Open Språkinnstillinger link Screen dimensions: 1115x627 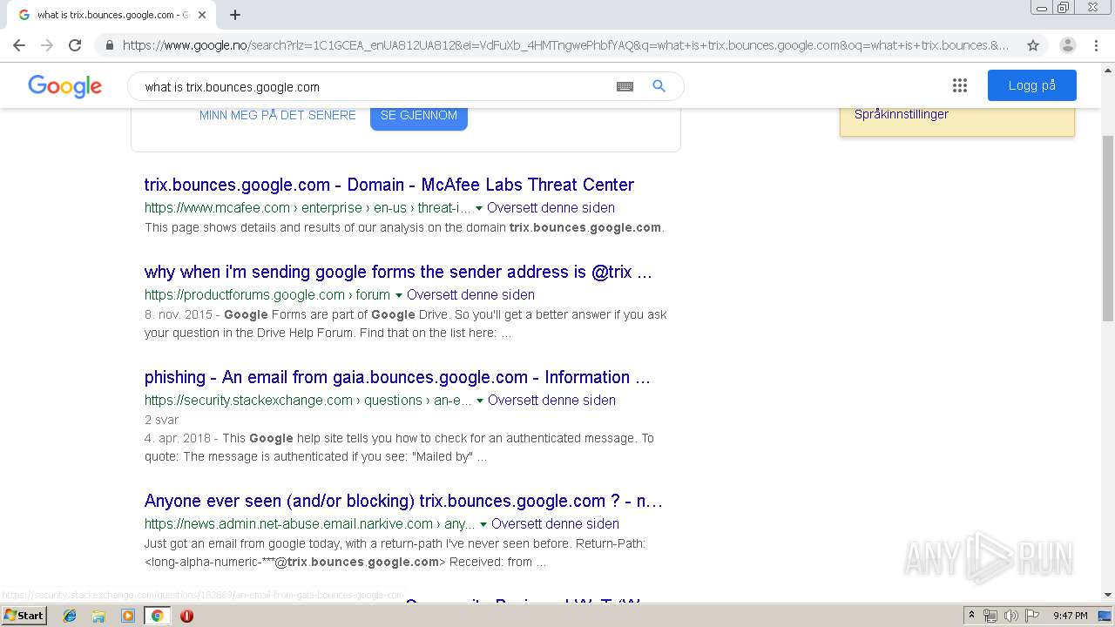click(902, 114)
